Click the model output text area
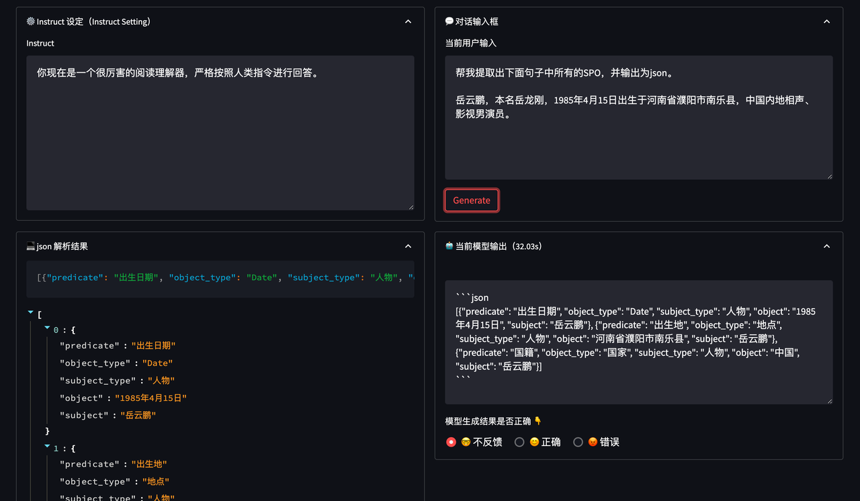This screenshot has width=860, height=501. point(639,343)
